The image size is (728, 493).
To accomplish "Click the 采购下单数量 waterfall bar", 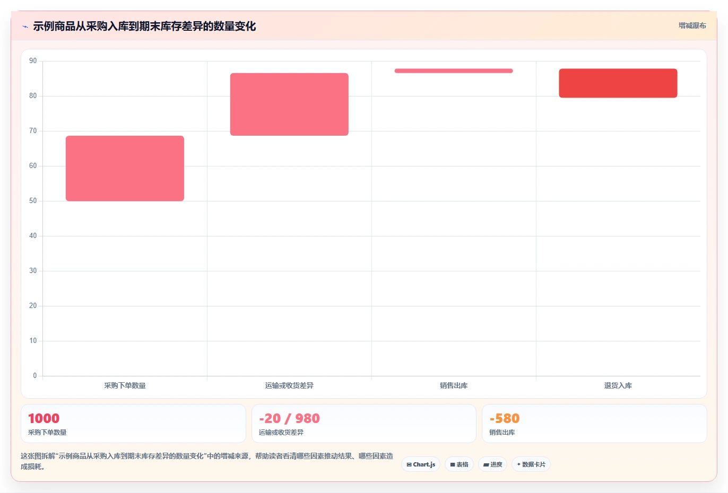I will [125, 169].
